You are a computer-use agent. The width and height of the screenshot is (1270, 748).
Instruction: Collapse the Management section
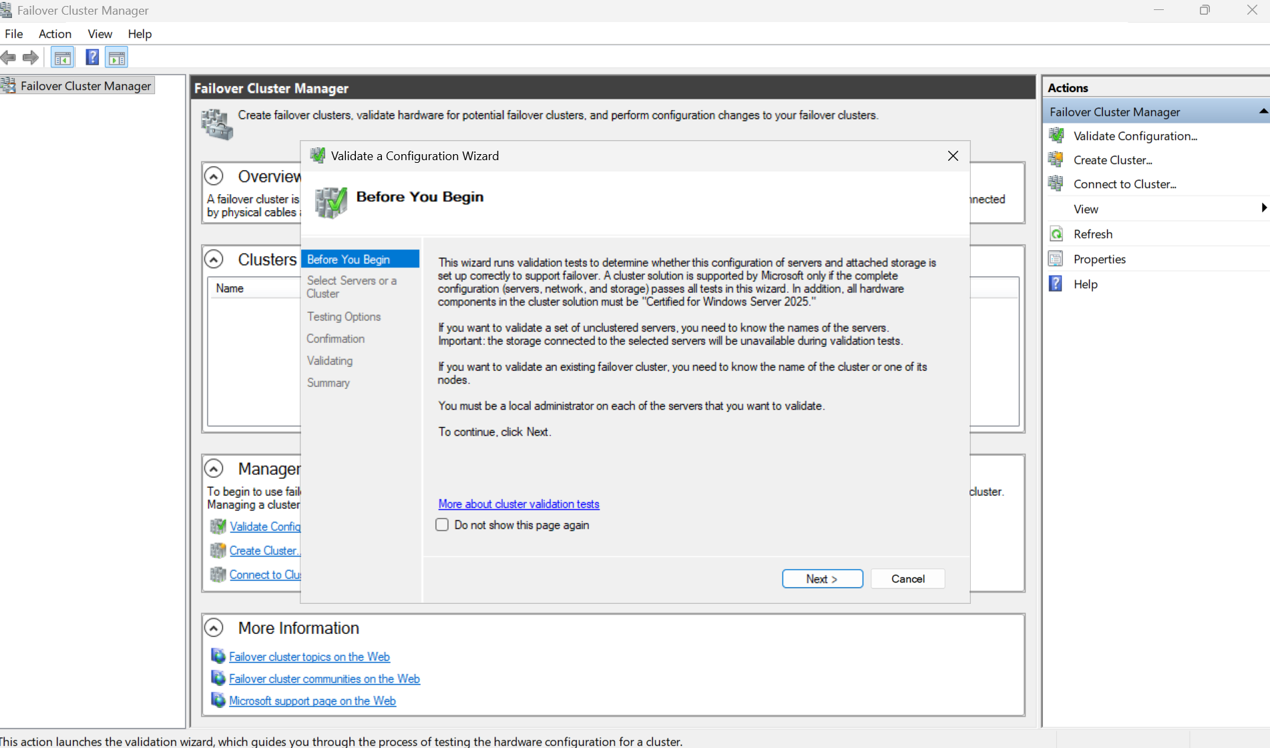point(214,469)
